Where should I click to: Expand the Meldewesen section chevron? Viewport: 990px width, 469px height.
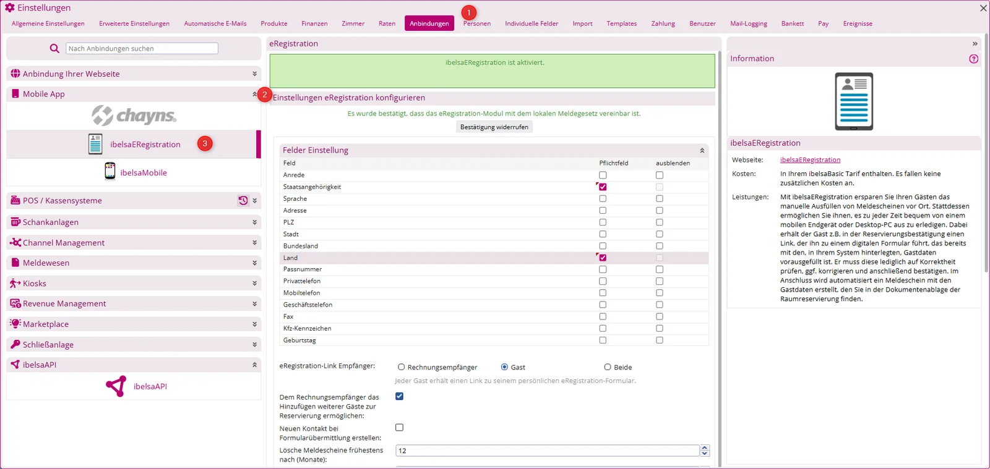point(254,263)
